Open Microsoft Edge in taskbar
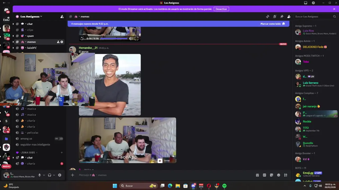339x190 pixels. pos(170,186)
